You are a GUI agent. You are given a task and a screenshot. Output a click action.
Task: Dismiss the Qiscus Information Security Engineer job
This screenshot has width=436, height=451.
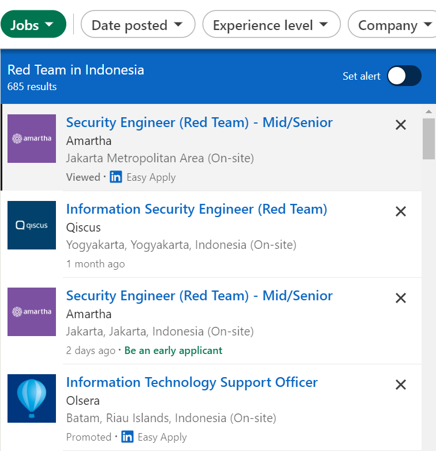[400, 211]
